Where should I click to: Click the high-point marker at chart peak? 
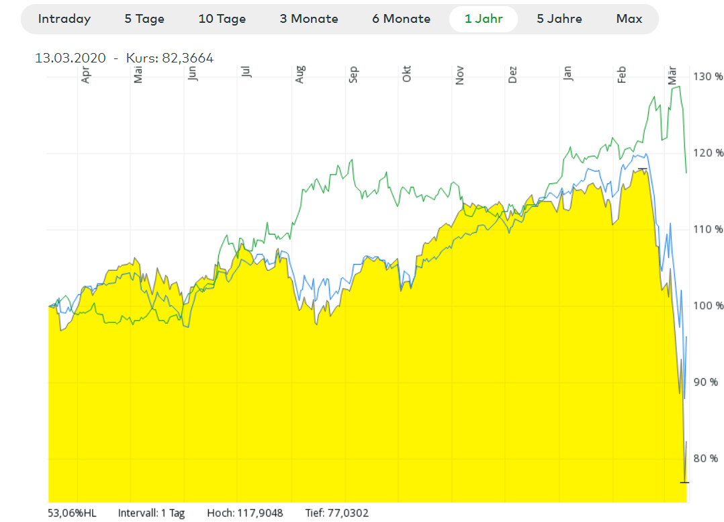[643, 169]
